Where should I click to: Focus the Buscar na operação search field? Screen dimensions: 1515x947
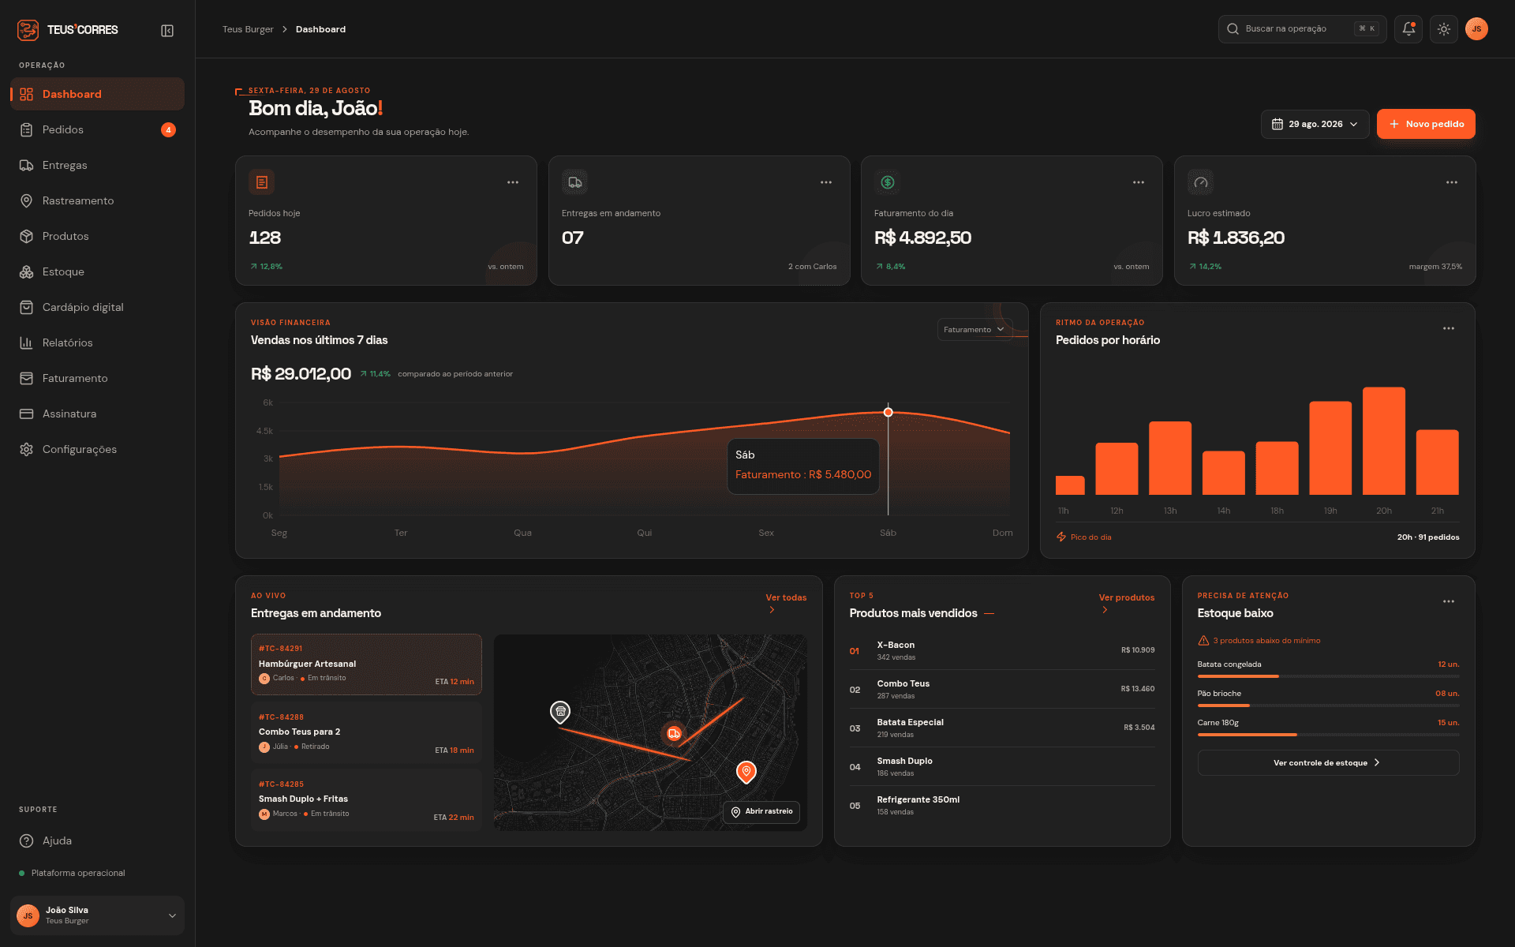[x=1302, y=29]
